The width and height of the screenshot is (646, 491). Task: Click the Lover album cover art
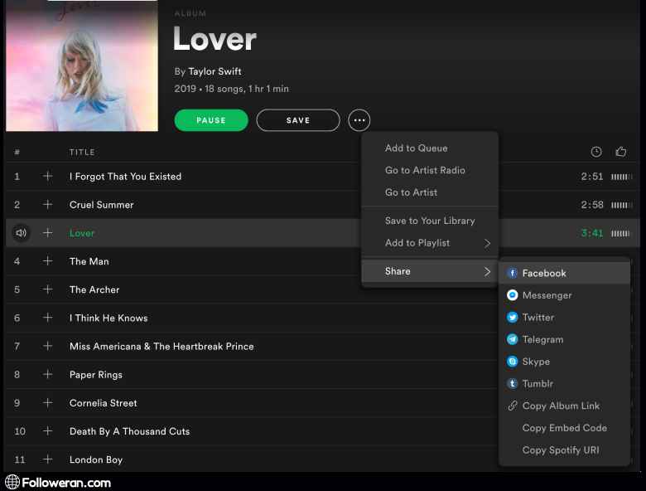coord(81,66)
